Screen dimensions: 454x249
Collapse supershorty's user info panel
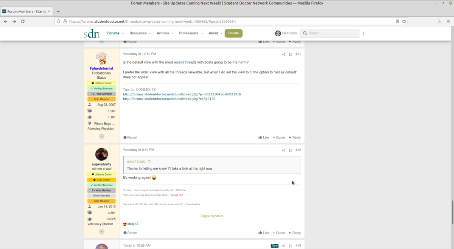coord(101,232)
